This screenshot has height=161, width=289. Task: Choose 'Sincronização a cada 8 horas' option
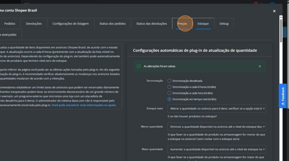point(169,87)
